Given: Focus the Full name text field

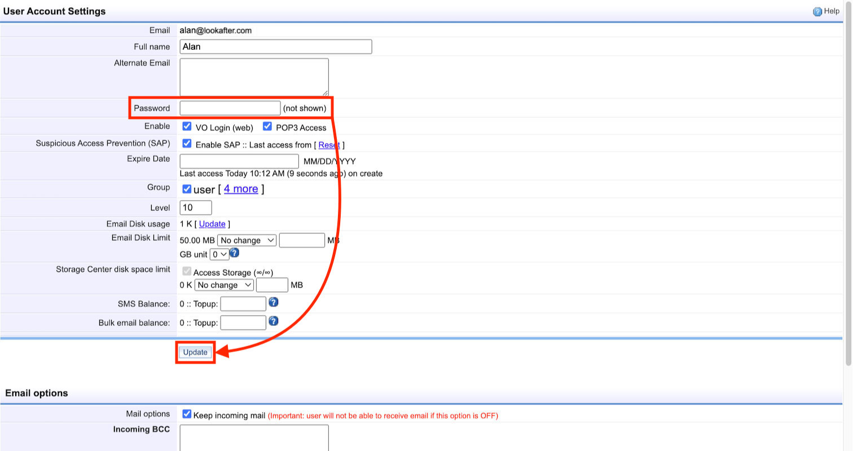Looking at the screenshot, I should [x=275, y=47].
